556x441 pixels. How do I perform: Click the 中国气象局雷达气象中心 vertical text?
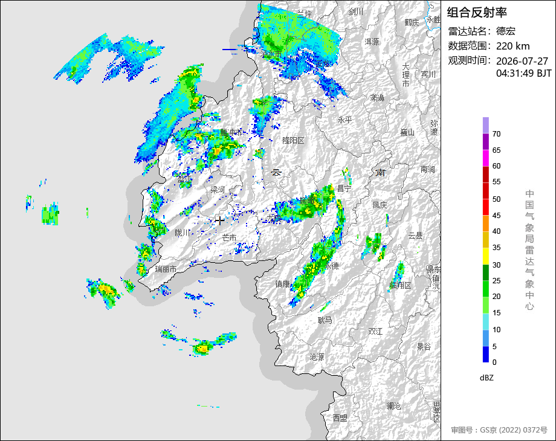point(529,250)
